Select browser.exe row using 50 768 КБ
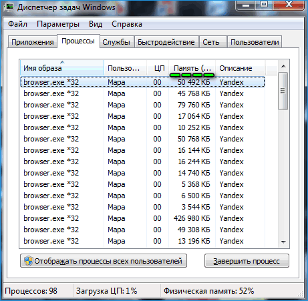Image resolution: width=308 pixels, height=301 pixels. coord(142,139)
